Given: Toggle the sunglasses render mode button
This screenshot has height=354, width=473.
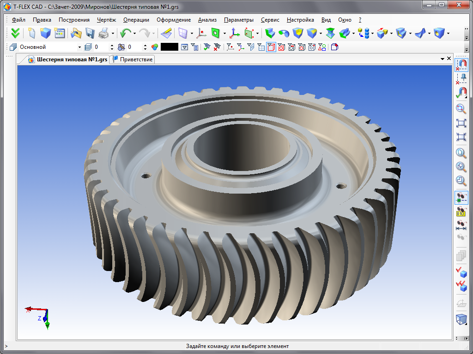Looking at the screenshot, I should [x=461, y=198].
